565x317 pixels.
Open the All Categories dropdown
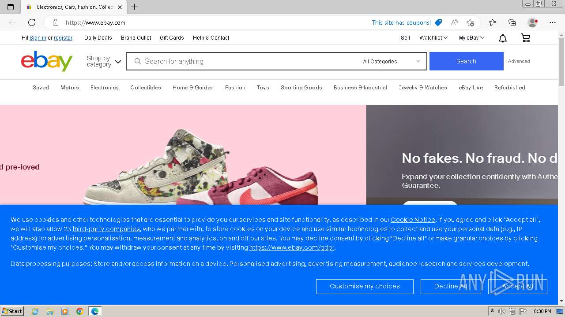391,61
